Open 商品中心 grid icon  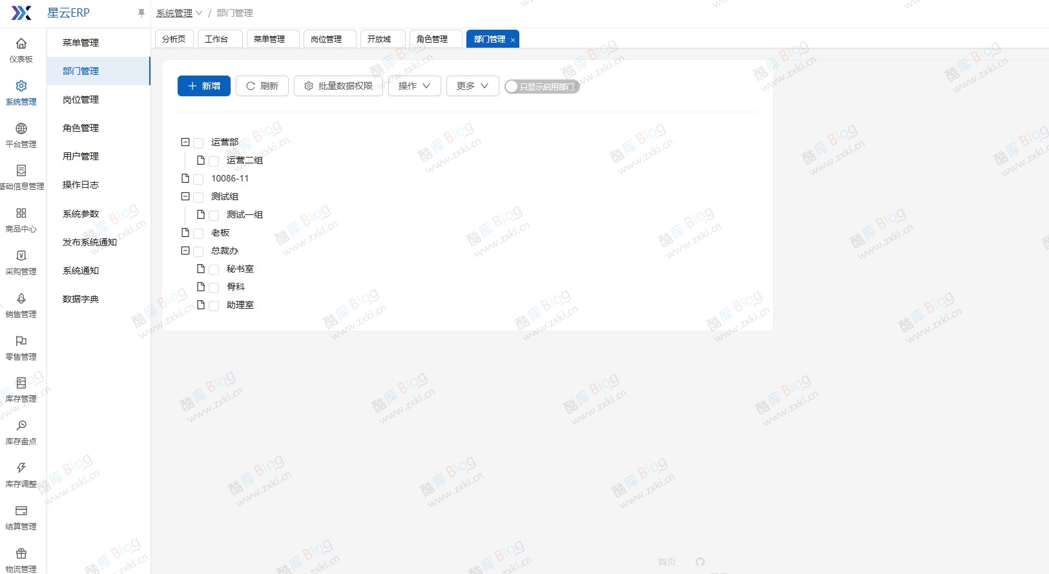coord(21,213)
